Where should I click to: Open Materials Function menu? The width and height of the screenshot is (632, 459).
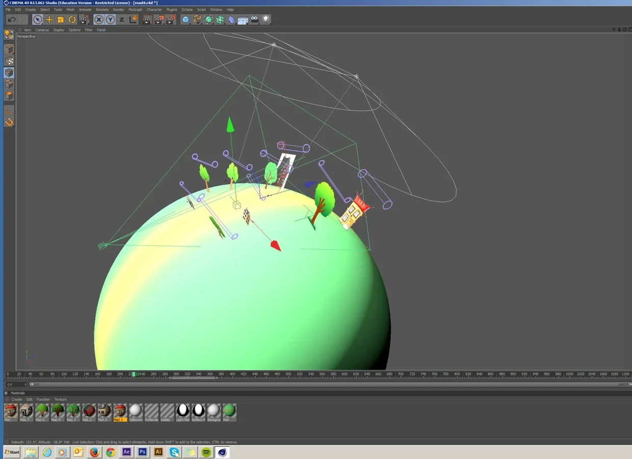pos(43,399)
